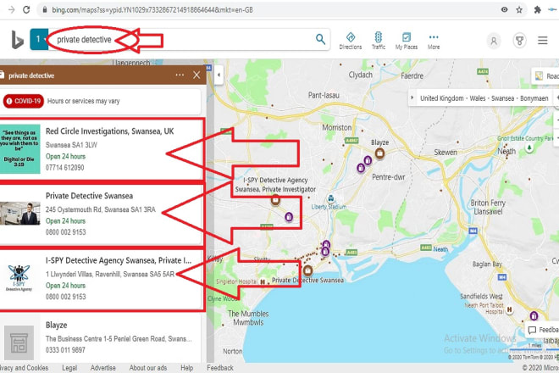Image resolution: width=559 pixels, height=373 pixels.
Task: Open Red Circle Investigations listing
Action: pos(109,131)
